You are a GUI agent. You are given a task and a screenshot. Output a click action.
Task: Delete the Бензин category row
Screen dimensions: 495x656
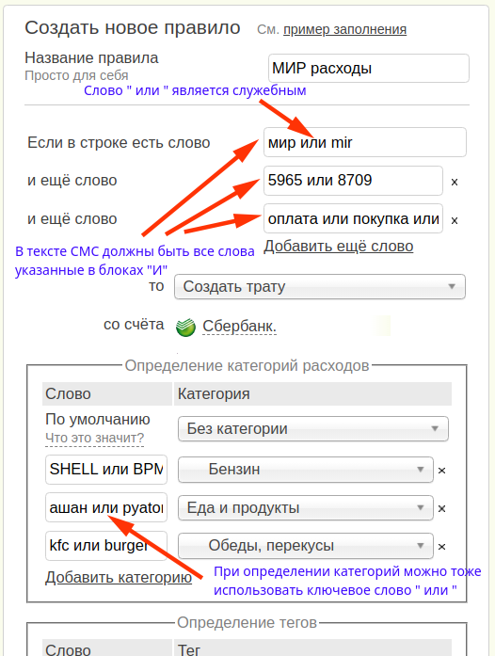pyautogui.click(x=441, y=471)
